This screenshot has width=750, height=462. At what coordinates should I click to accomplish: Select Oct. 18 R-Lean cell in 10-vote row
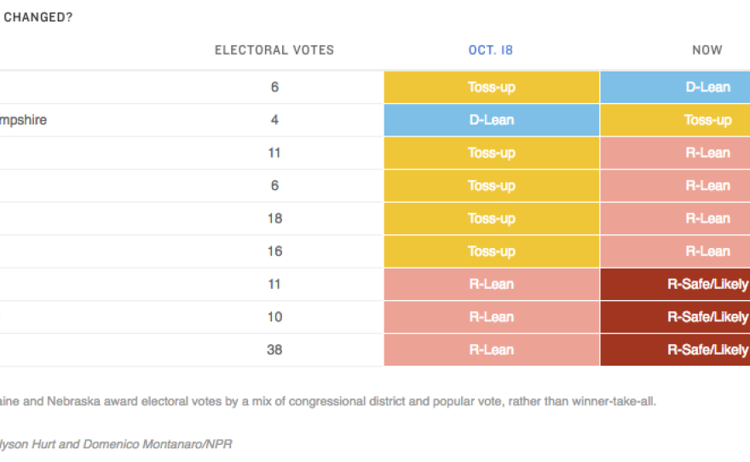pyautogui.click(x=492, y=317)
